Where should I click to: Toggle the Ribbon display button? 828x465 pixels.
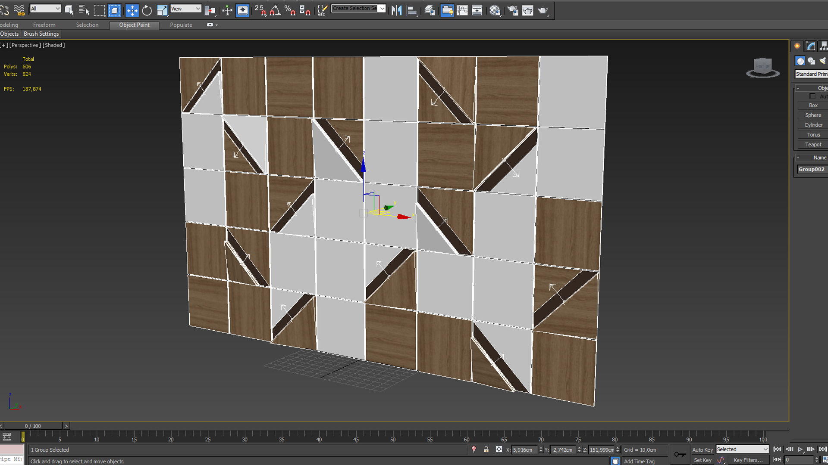click(x=447, y=10)
